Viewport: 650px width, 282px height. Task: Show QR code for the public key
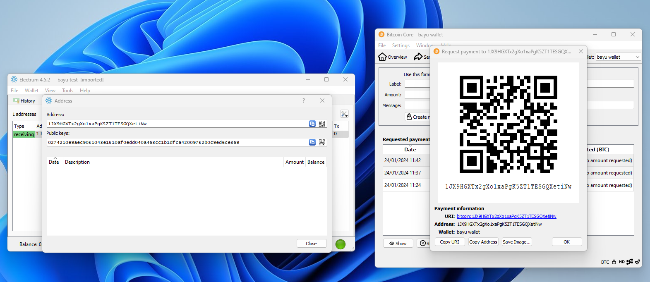click(x=322, y=142)
